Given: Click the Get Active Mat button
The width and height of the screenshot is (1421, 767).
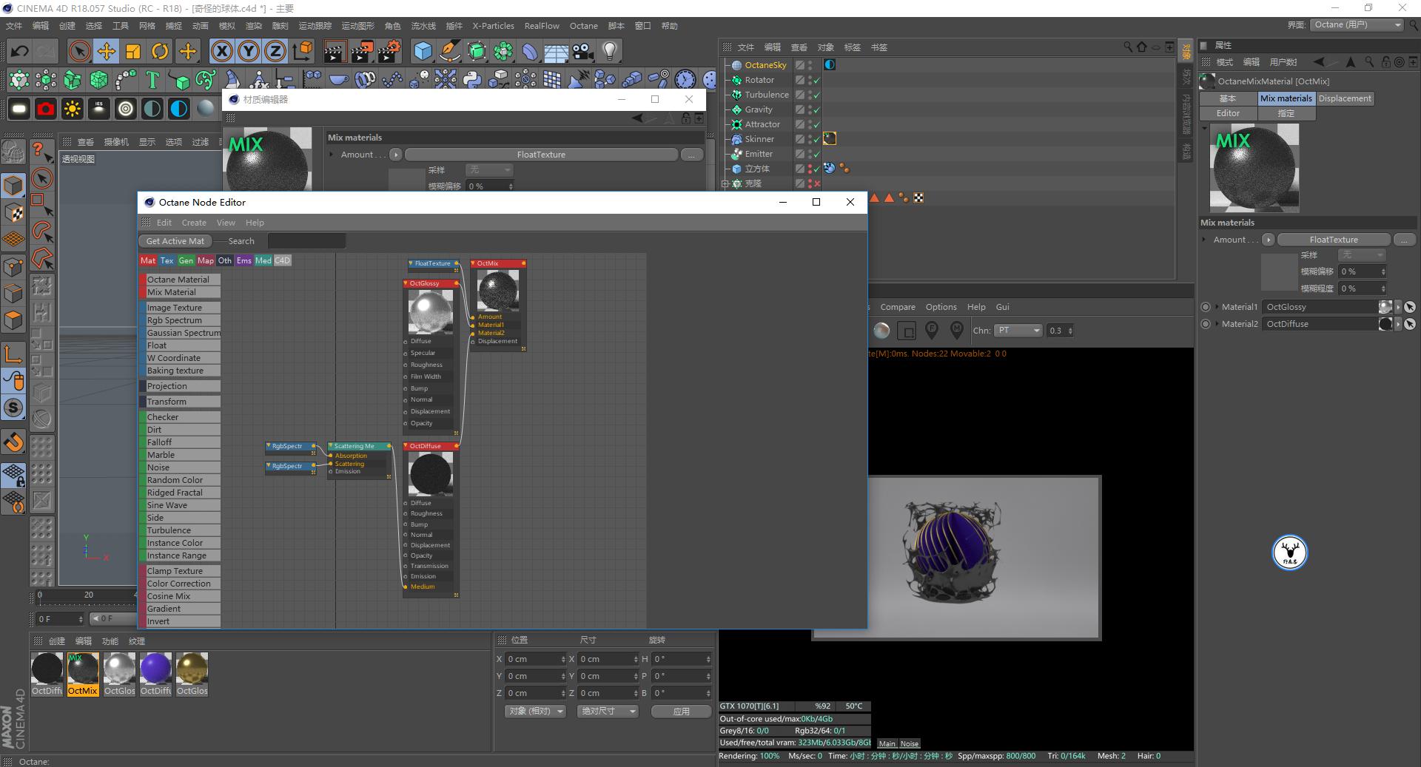Looking at the screenshot, I should click(175, 241).
